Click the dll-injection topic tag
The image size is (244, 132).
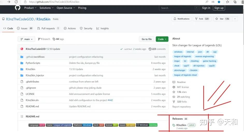[x=199, y=66]
